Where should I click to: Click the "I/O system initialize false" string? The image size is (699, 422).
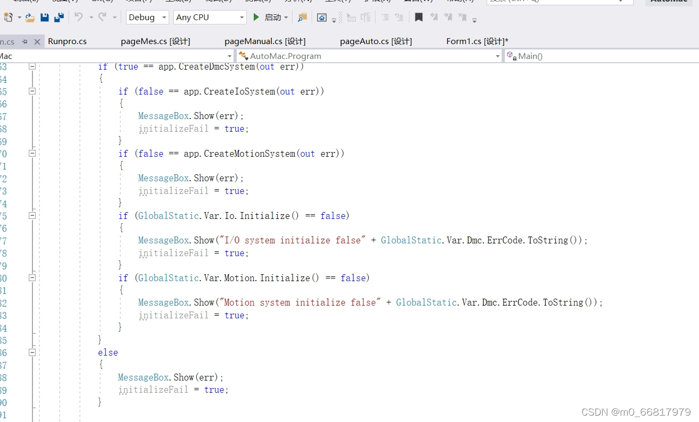coord(292,240)
